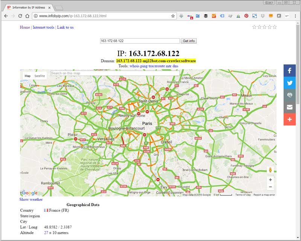Rate the page with the third star
Screen dimensions: 301x241
265,27
